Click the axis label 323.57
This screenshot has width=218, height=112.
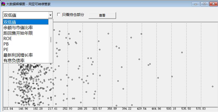tap(97, 109)
